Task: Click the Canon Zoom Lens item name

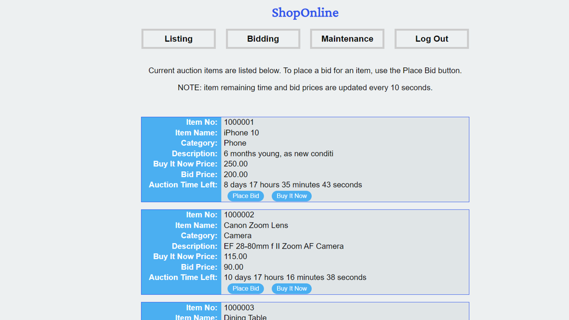Action: [256, 225]
